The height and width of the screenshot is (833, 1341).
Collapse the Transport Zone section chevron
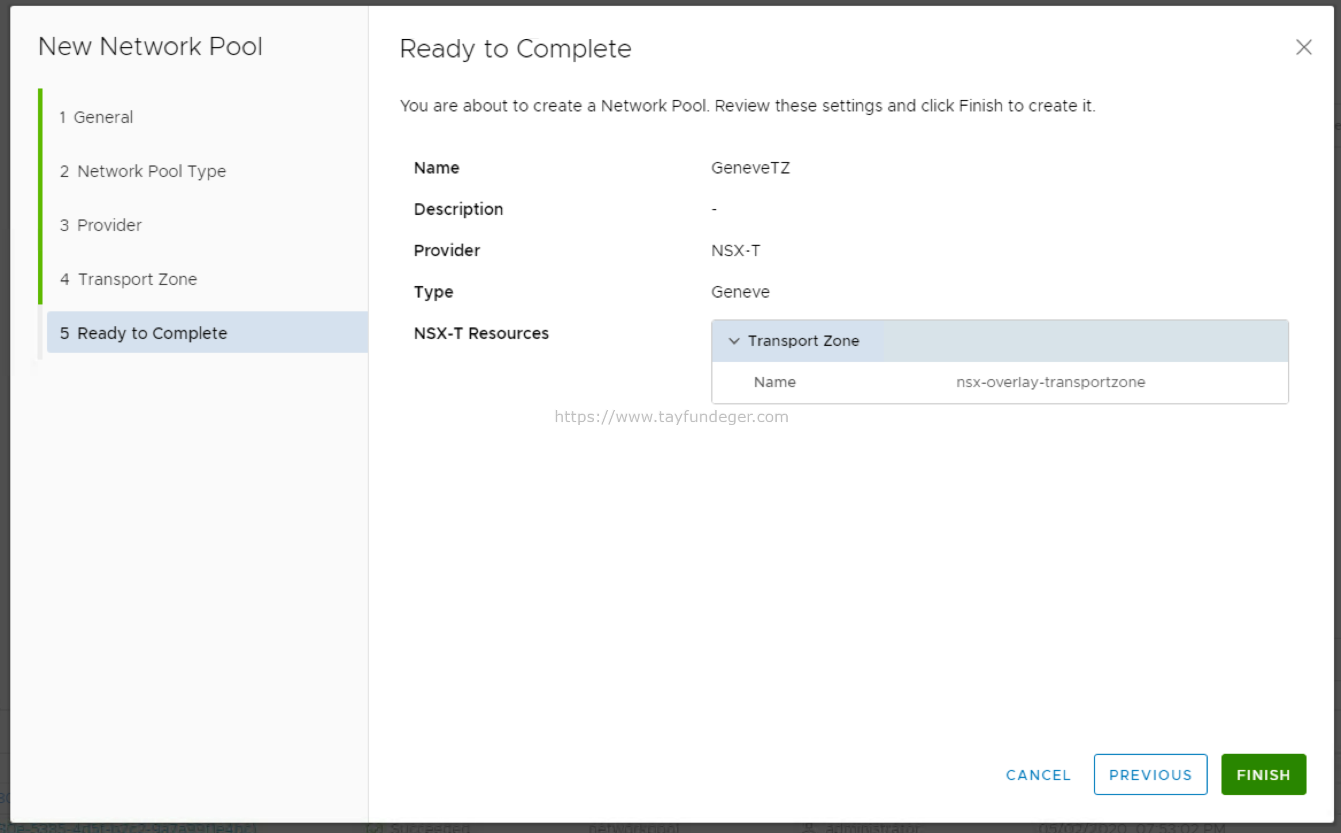tap(734, 341)
